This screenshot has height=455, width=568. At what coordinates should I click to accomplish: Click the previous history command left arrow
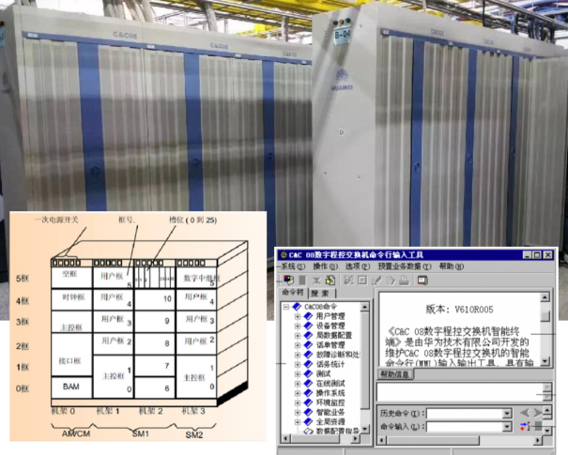[525, 413]
